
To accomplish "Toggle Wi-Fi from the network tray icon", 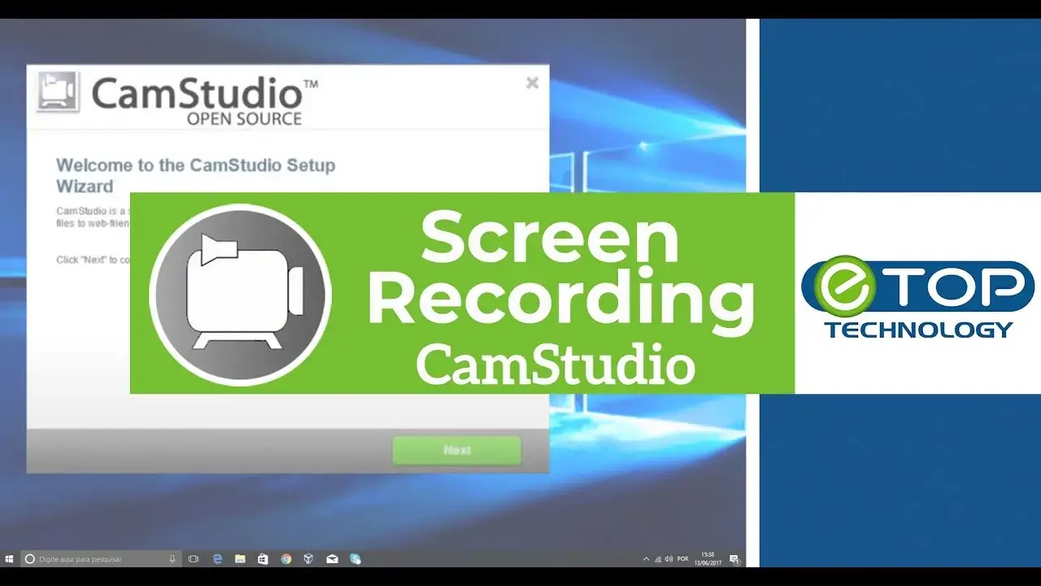I will pos(659,559).
